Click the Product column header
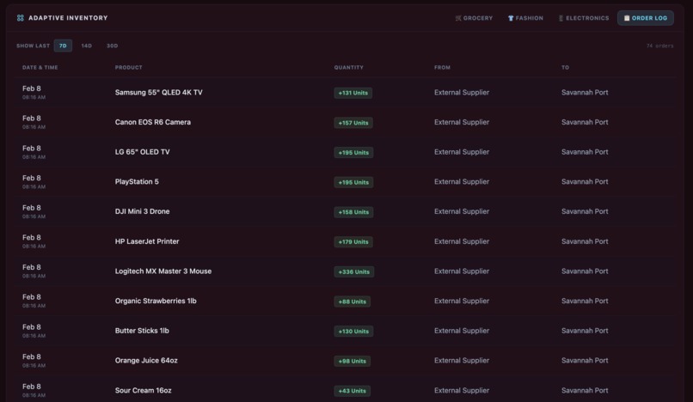693x402 pixels. [x=129, y=68]
